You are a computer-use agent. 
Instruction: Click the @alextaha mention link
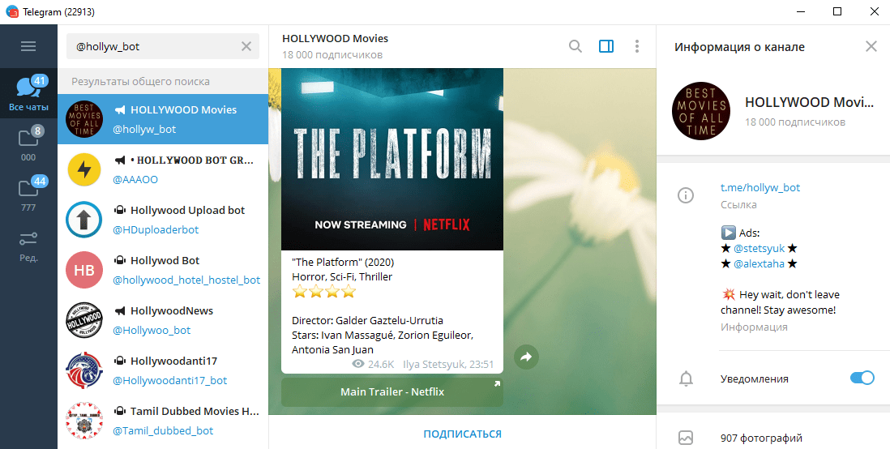tap(759, 263)
